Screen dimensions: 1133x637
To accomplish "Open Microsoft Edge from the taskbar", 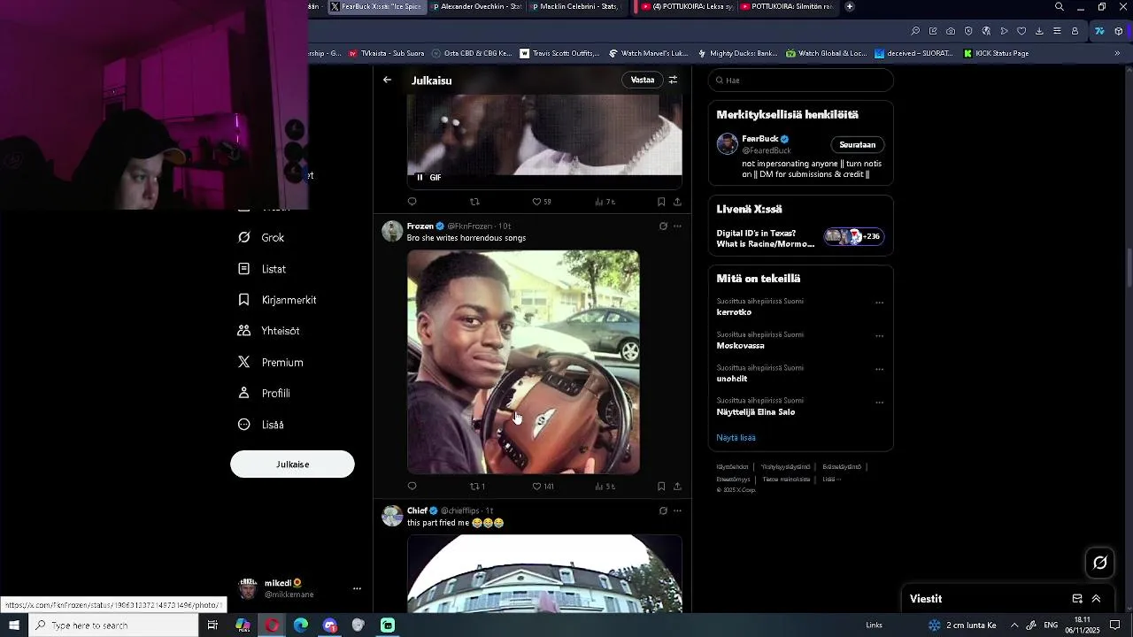I will [301, 625].
